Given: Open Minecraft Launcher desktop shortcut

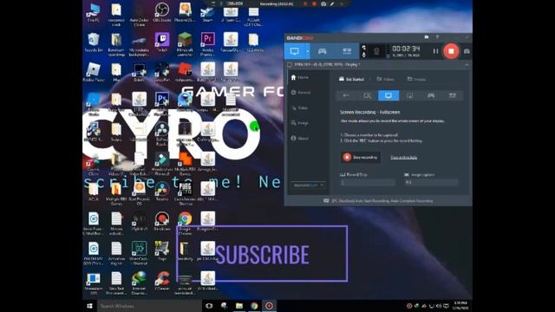Looking at the screenshot, I should click(x=185, y=44).
